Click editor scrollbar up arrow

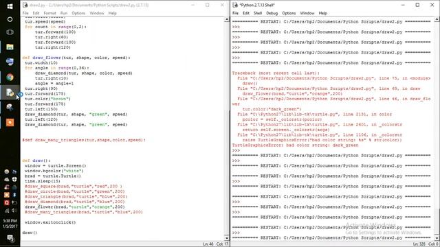[x=227, y=19]
